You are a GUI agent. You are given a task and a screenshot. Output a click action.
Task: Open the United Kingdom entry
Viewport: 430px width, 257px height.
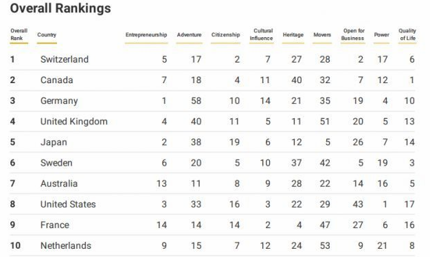point(73,122)
